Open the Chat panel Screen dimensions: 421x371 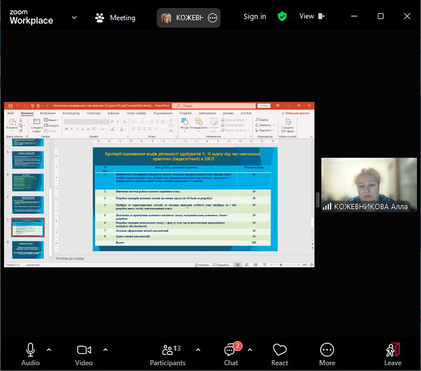[232, 354]
